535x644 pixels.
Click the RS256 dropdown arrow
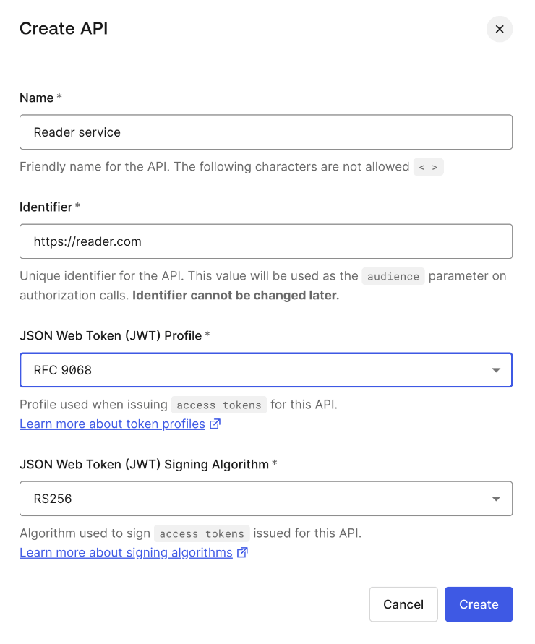(496, 499)
